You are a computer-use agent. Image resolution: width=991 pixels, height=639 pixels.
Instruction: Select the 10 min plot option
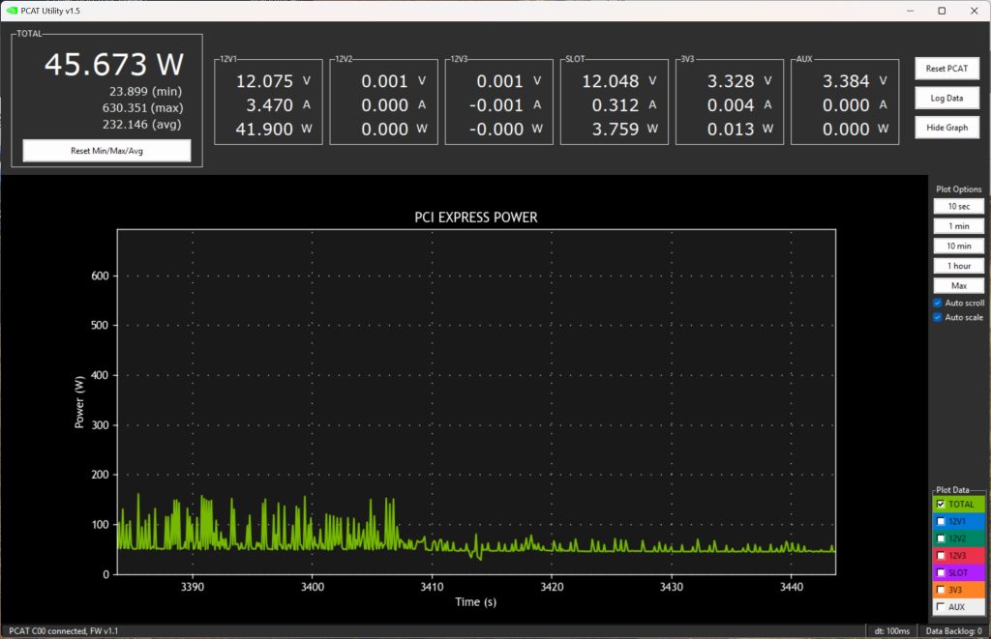tap(958, 246)
